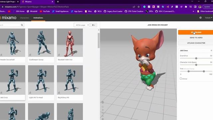Open the per page dropdown
Viewport: 213px width, 120px height.
click(82, 25)
